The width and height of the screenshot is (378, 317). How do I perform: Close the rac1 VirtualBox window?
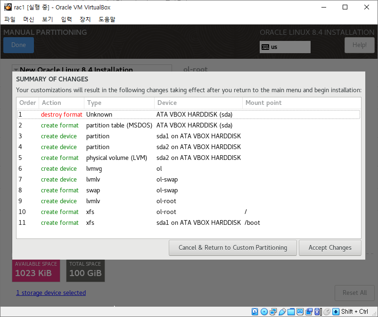click(x=367, y=7)
